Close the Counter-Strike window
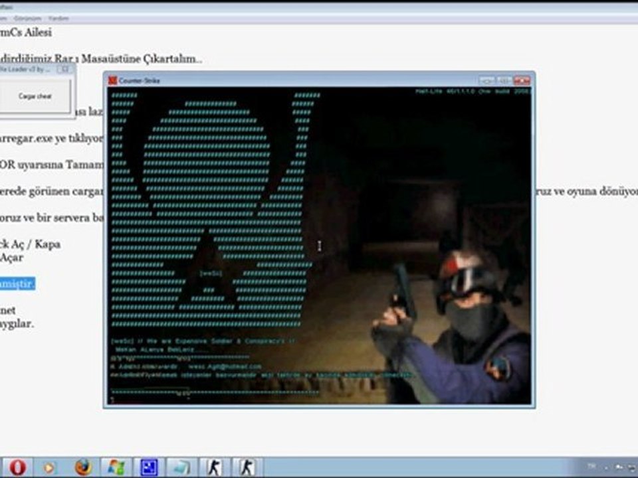This screenshot has width=638, height=478. tap(522, 80)
